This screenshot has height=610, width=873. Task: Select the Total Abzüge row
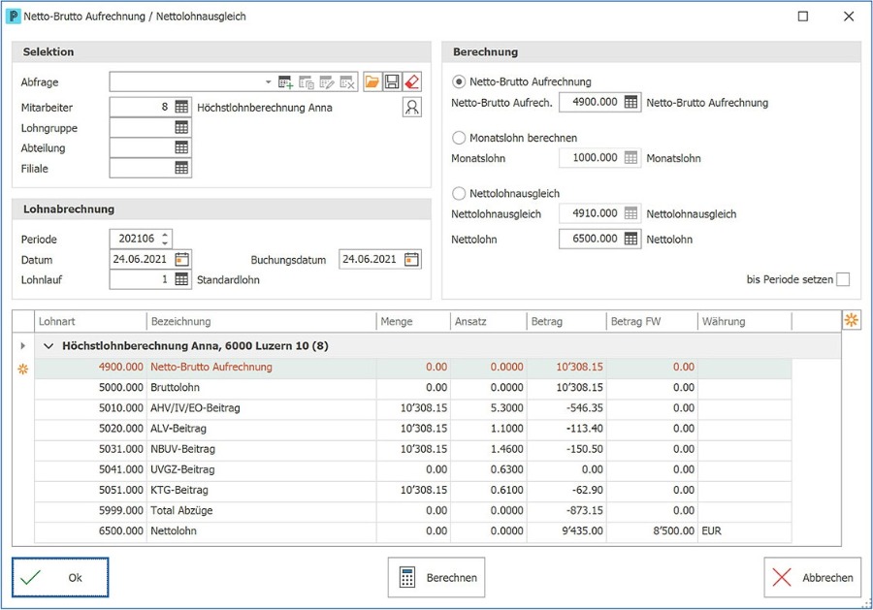(412, 510)
